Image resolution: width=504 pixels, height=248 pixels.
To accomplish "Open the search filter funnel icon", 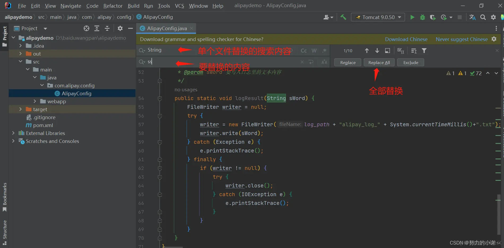I will coord(424,51).
